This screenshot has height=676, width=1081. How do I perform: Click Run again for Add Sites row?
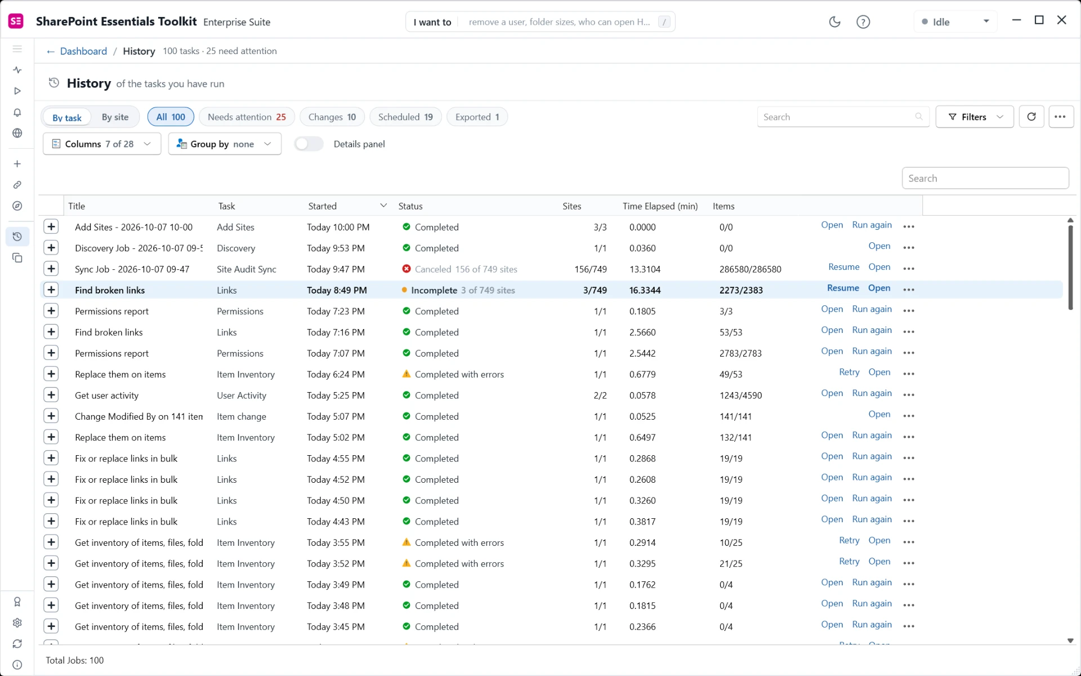(x=872, y=225)
